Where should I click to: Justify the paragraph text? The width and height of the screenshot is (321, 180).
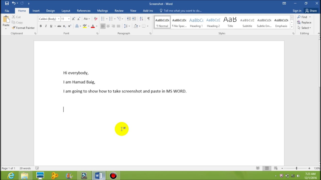[119, 26]
